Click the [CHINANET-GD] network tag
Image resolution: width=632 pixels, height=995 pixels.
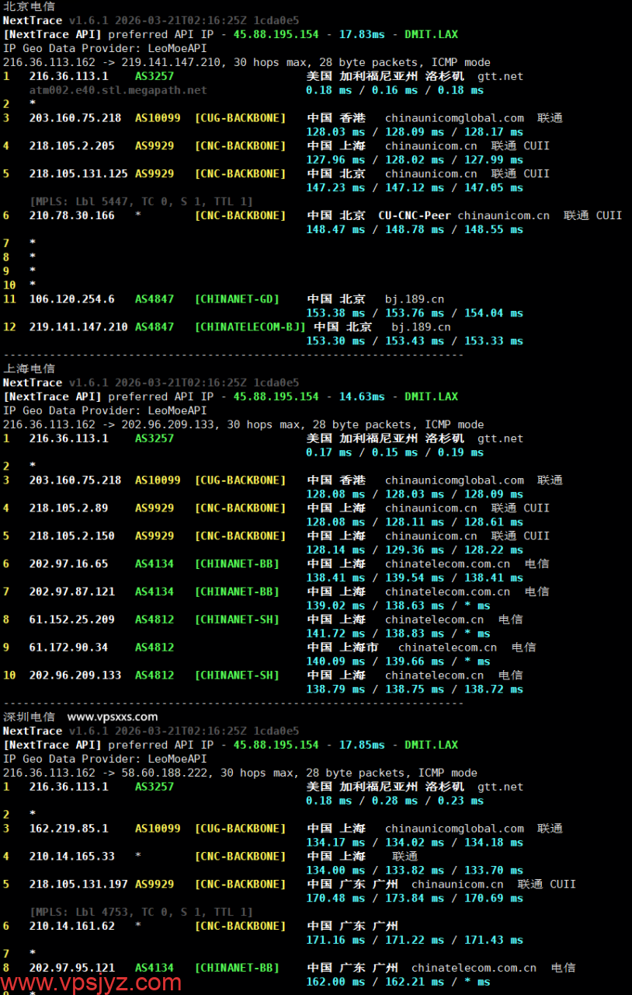coord(237,299)
